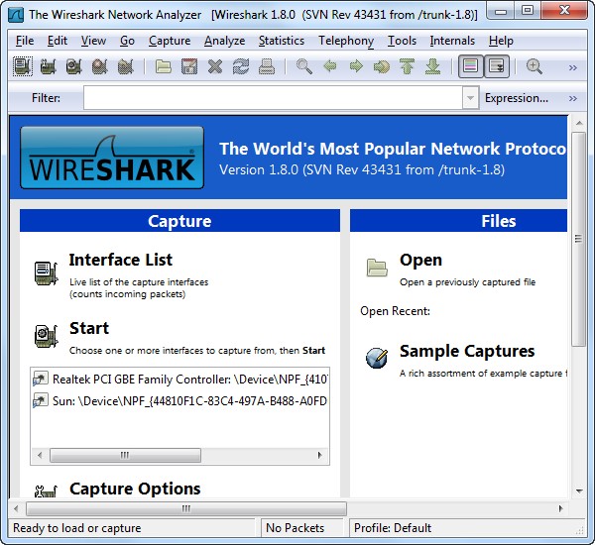Click the Sample Captures globe icon
The height and width of the screenshot is (545, 595).
point(377,358)
